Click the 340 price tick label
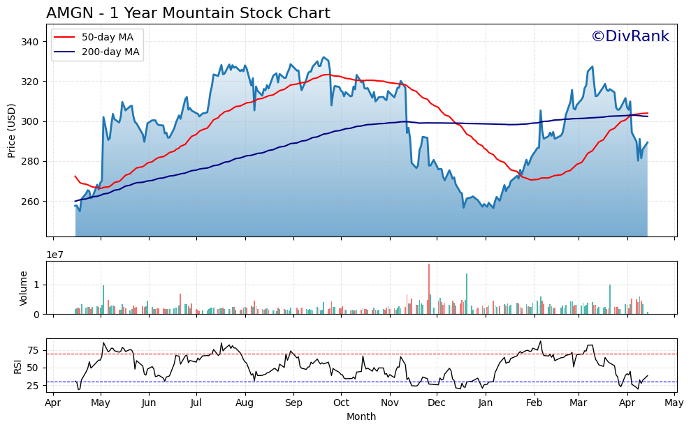This screenshot has width=691, height=429. pyautogui.click(x=29, y=42)
